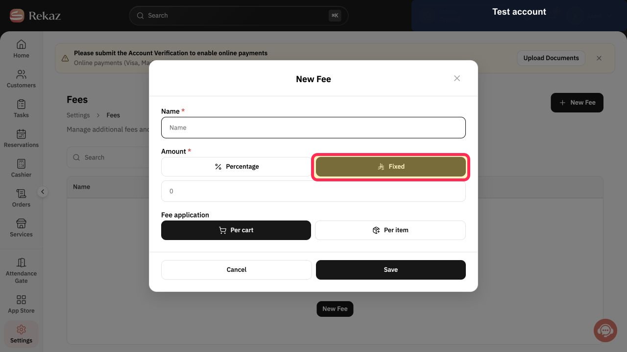Click the fee Name input field
627x352 pixels.
[x=313, y=128]
